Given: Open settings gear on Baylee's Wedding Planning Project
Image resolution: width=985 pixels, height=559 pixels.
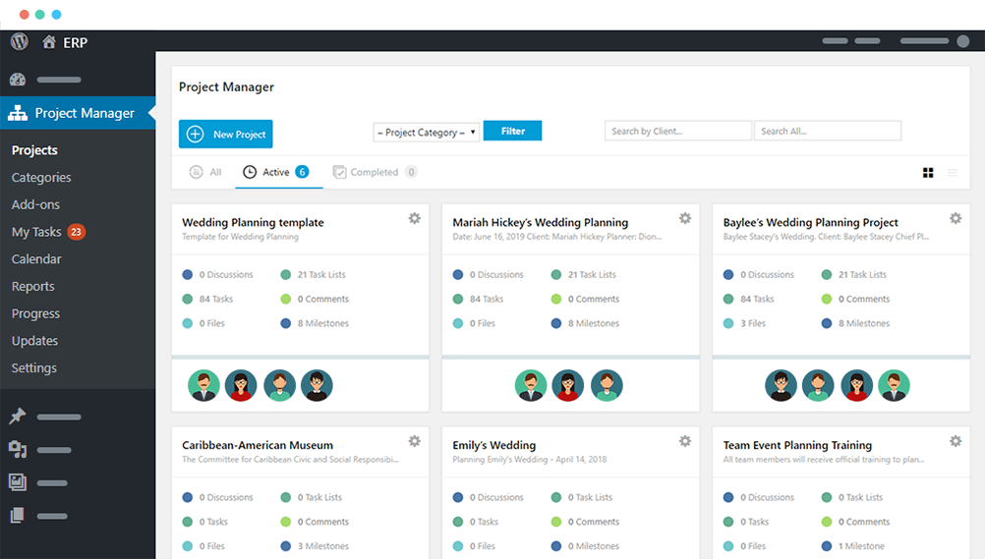Looking at the screenshot, I should pyautogui.click(x=956, y=218).
